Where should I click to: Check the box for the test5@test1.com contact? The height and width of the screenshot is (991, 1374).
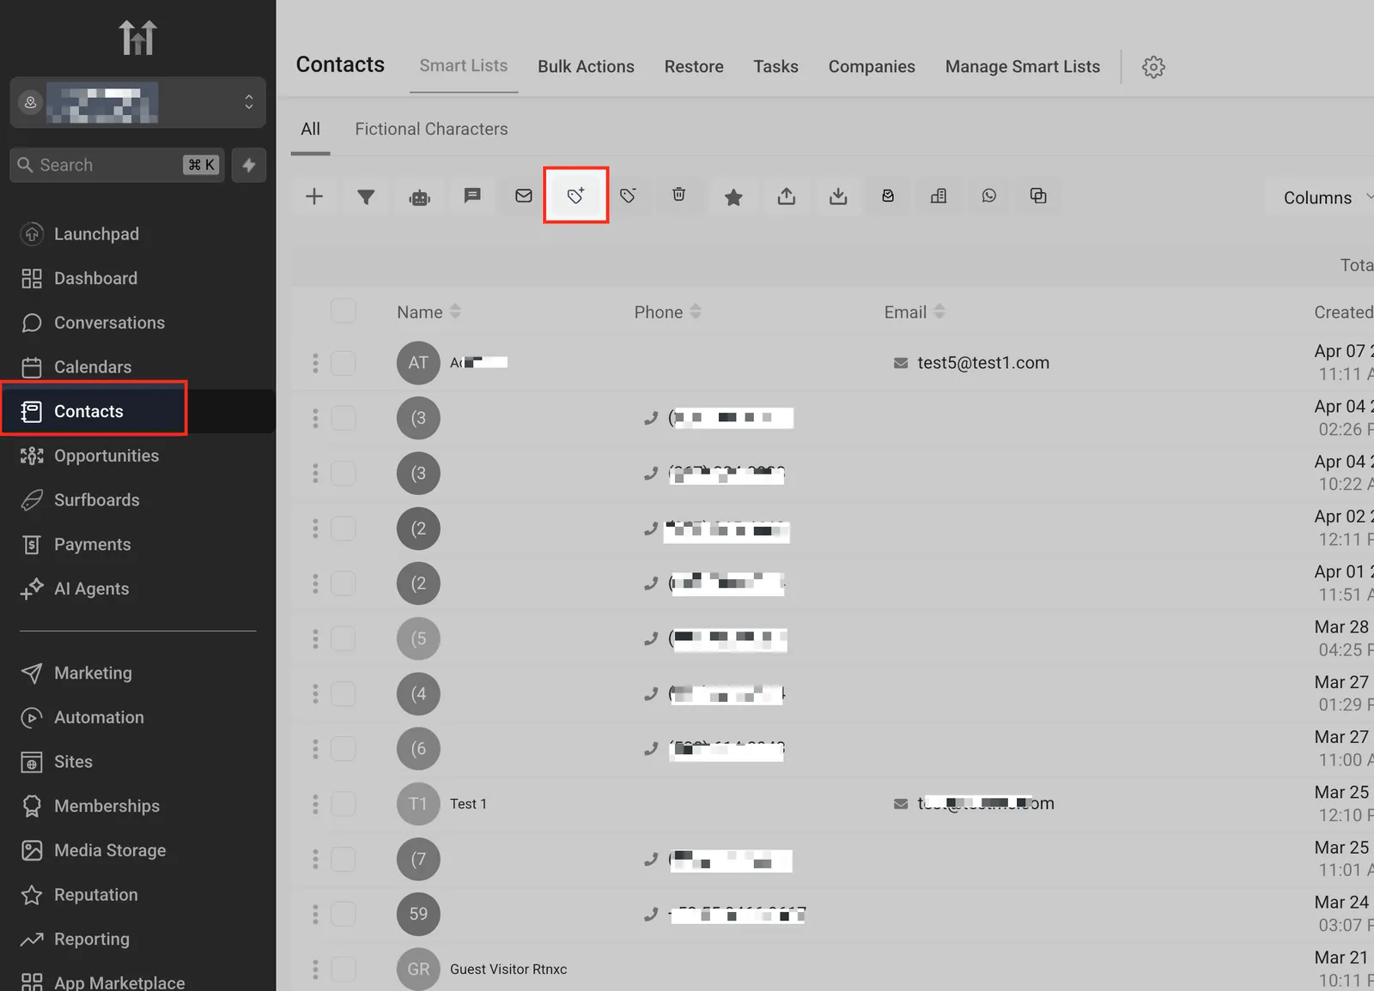pos(343,363)
